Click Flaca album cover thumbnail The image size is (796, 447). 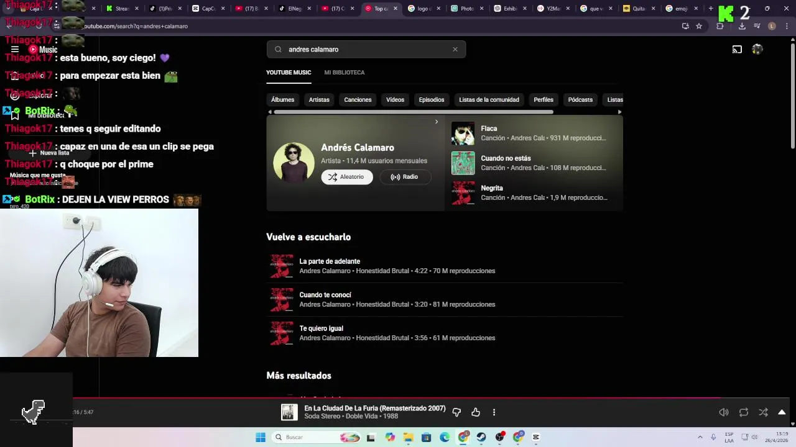coord(463,133)
